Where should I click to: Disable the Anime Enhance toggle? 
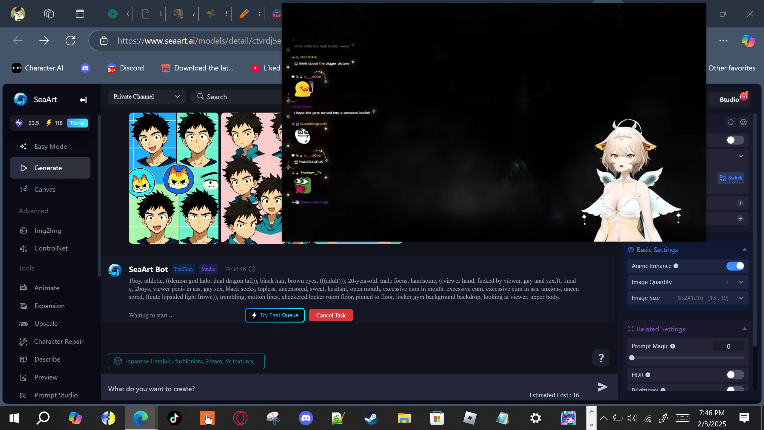click(x=735, y=266)
